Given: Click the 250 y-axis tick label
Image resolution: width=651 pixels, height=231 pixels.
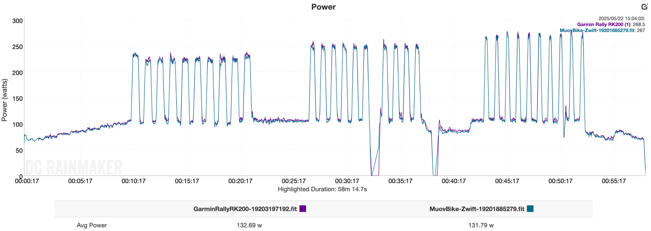Looking at the screenshot, I should click(x=18, y=46).
